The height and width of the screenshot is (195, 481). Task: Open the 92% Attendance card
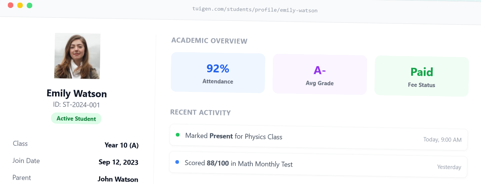point(218,73)
